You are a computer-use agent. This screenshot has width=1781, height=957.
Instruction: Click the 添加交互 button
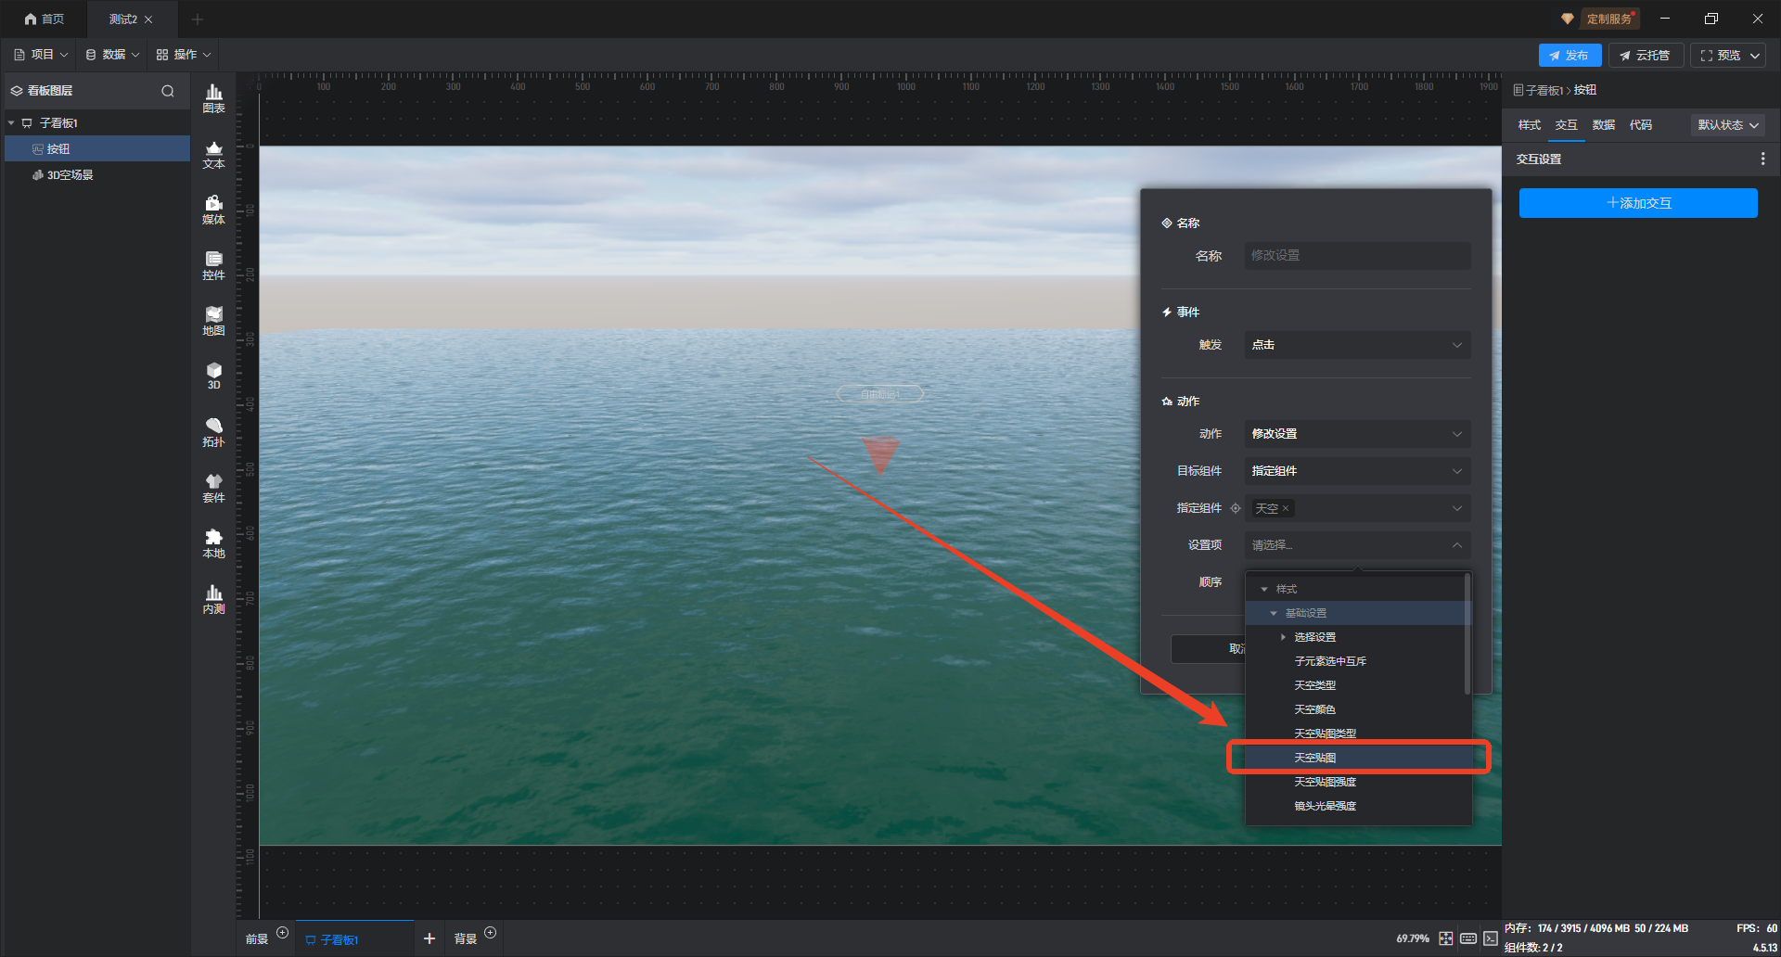(1637, 203)
